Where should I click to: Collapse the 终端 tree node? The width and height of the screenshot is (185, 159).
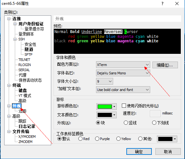pyautogui.click(x=9, y=85)
